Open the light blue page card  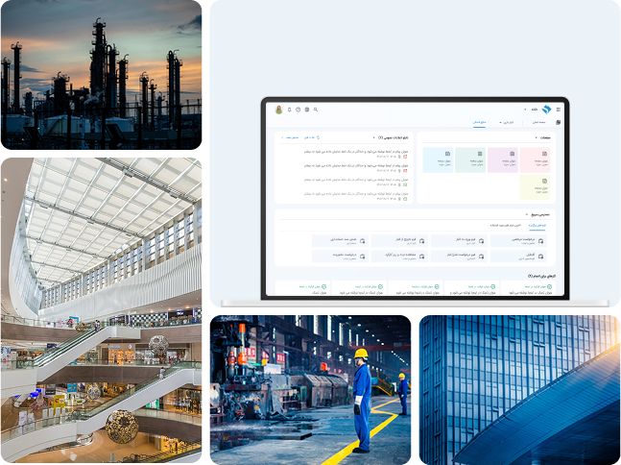[438, 159]
